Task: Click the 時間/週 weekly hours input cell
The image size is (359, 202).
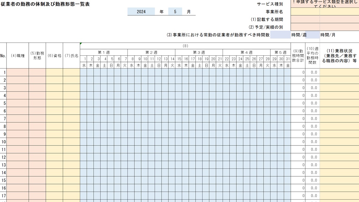Action: 281,35
